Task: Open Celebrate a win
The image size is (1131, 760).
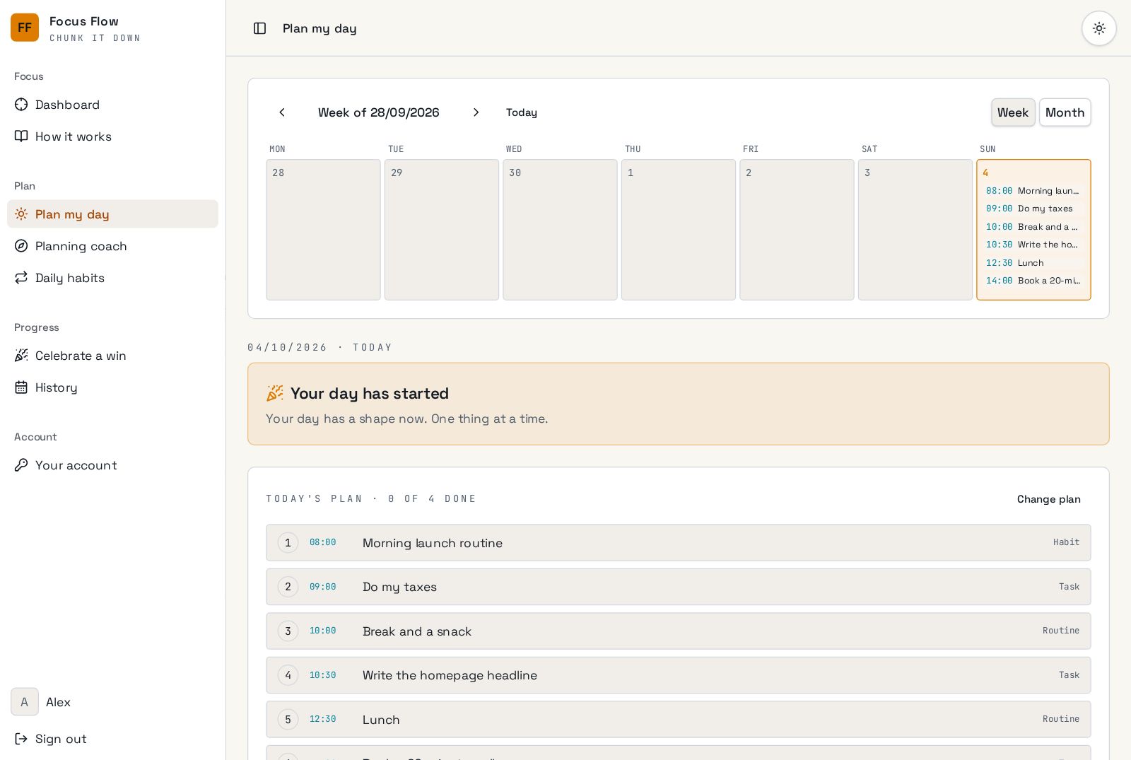Action: click(x=113, y=356)
